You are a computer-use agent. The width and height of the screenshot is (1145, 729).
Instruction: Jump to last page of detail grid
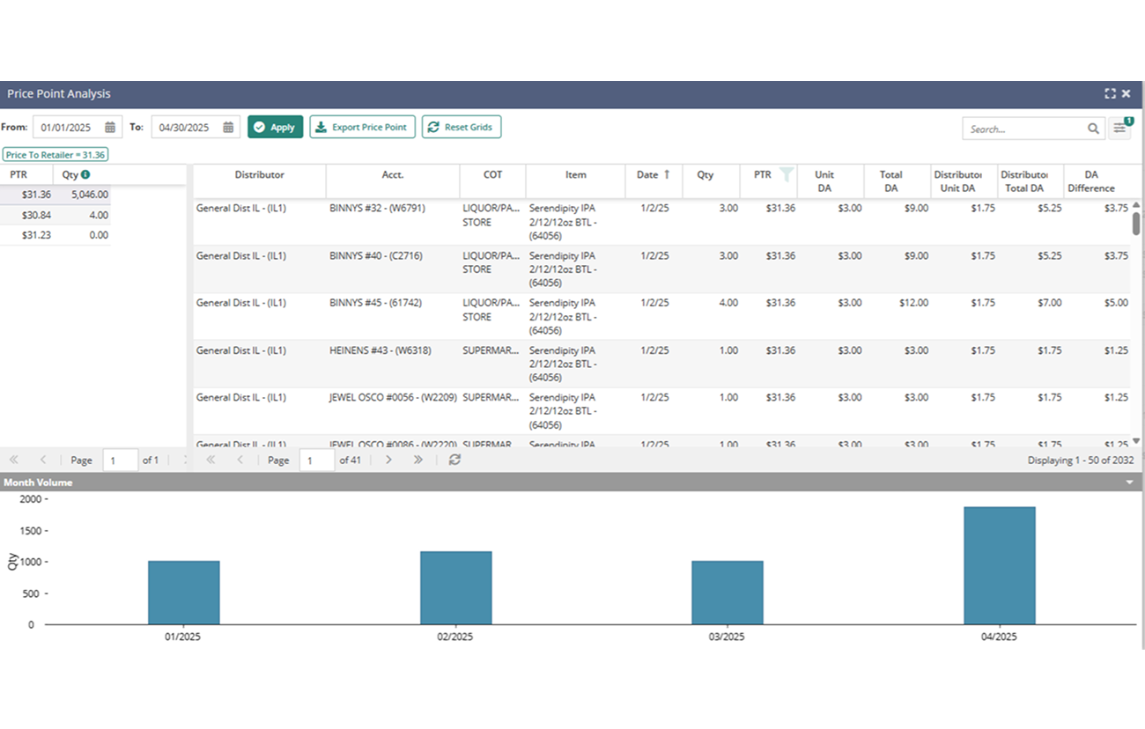[x=418, y=460]
